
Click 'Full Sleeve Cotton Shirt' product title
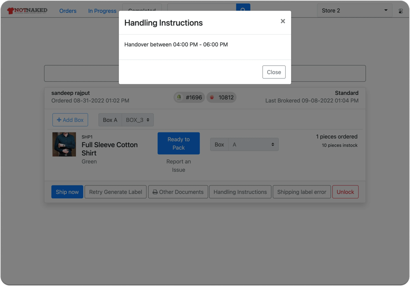[x=110, y=149]
